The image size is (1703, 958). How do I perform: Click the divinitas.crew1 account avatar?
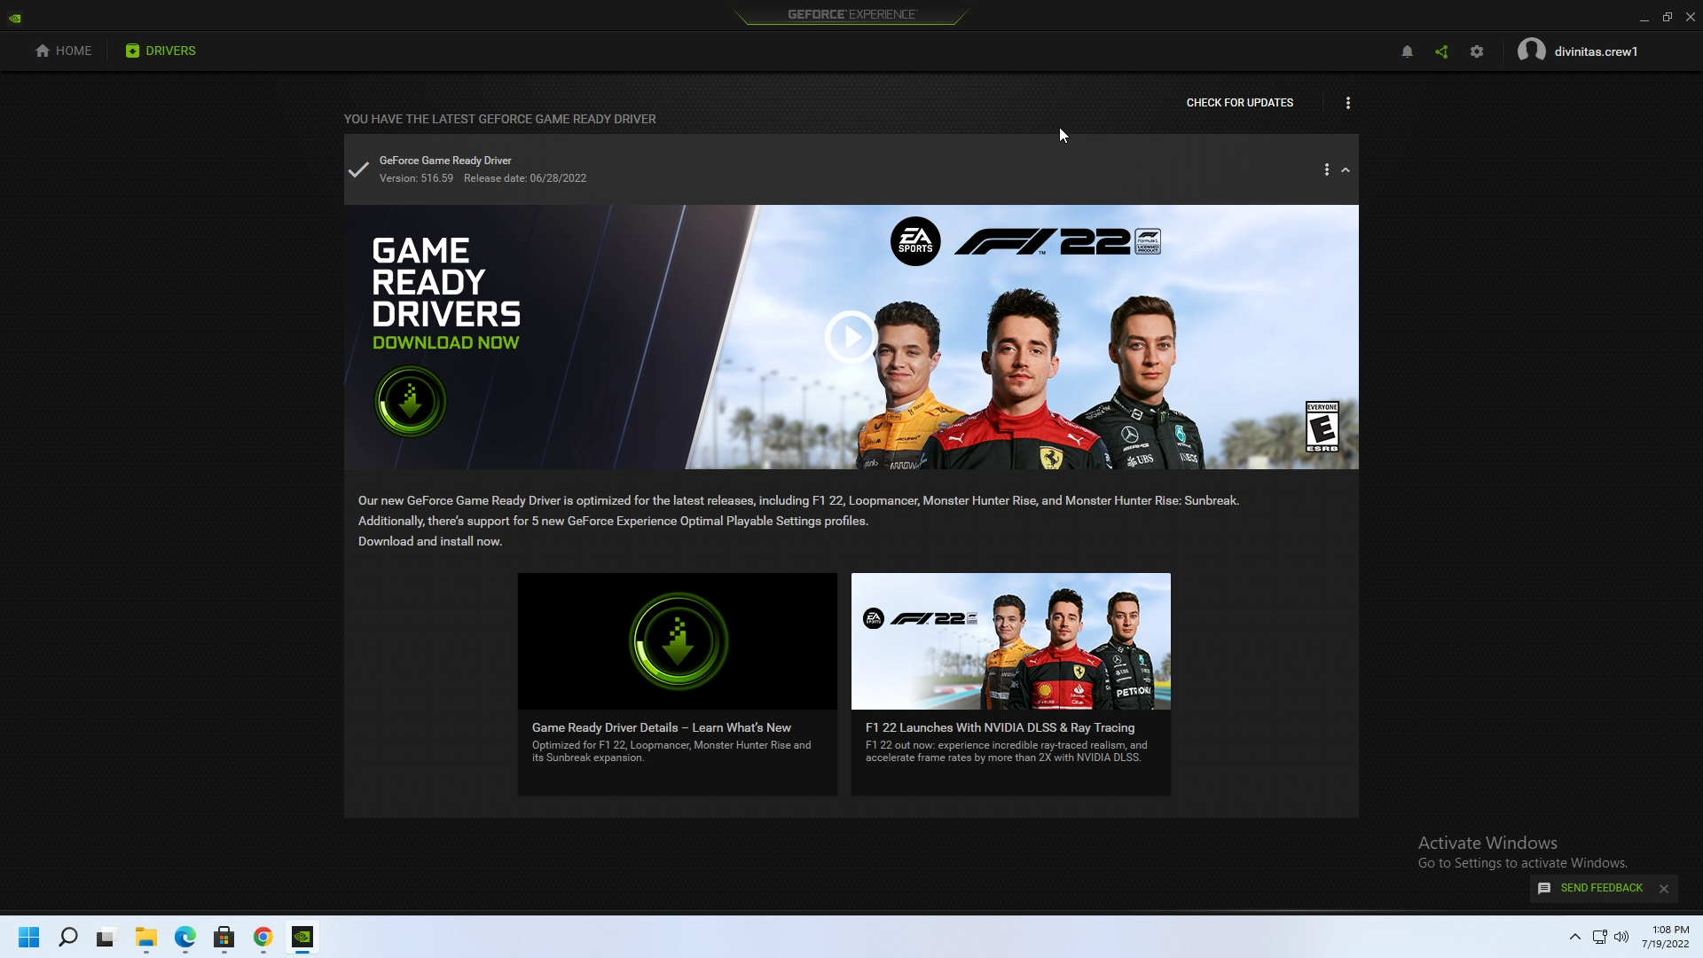click(1532, 51)
